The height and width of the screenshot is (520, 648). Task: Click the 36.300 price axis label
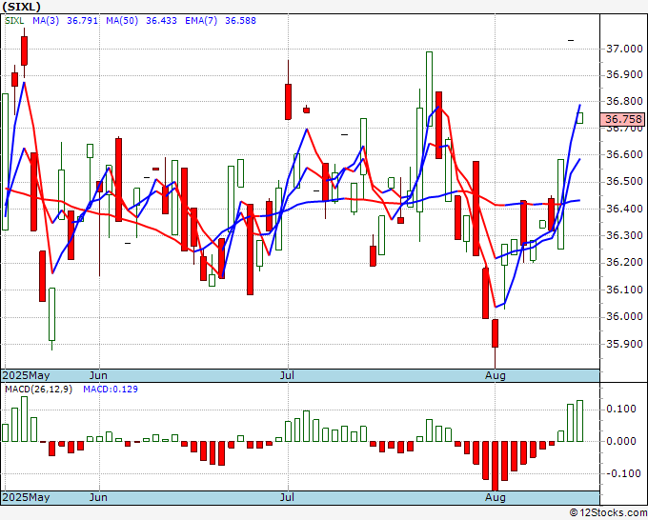(x=624, y=235)
